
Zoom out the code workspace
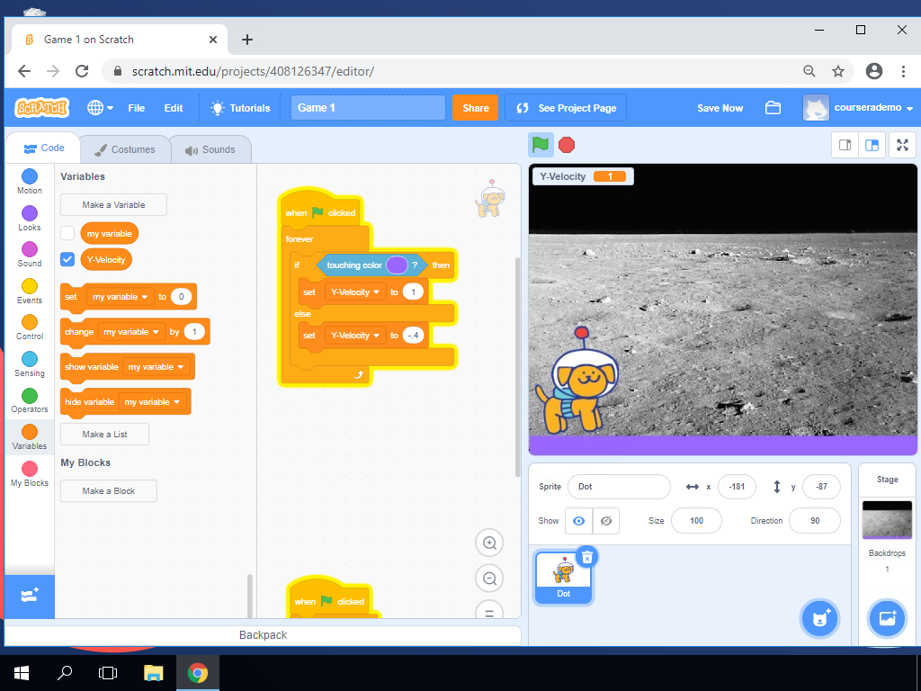point(489,579)
